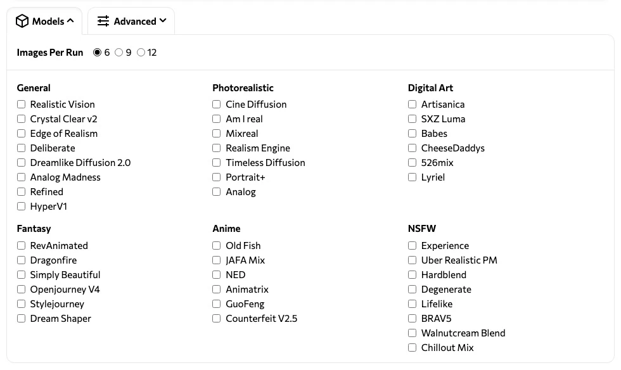The image size is (621, 370).
Task: Switch to the Models tab
Action: [x=44, y=22]
